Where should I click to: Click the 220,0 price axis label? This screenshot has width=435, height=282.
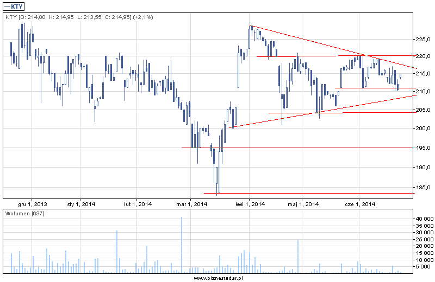[x=423, y=56]
